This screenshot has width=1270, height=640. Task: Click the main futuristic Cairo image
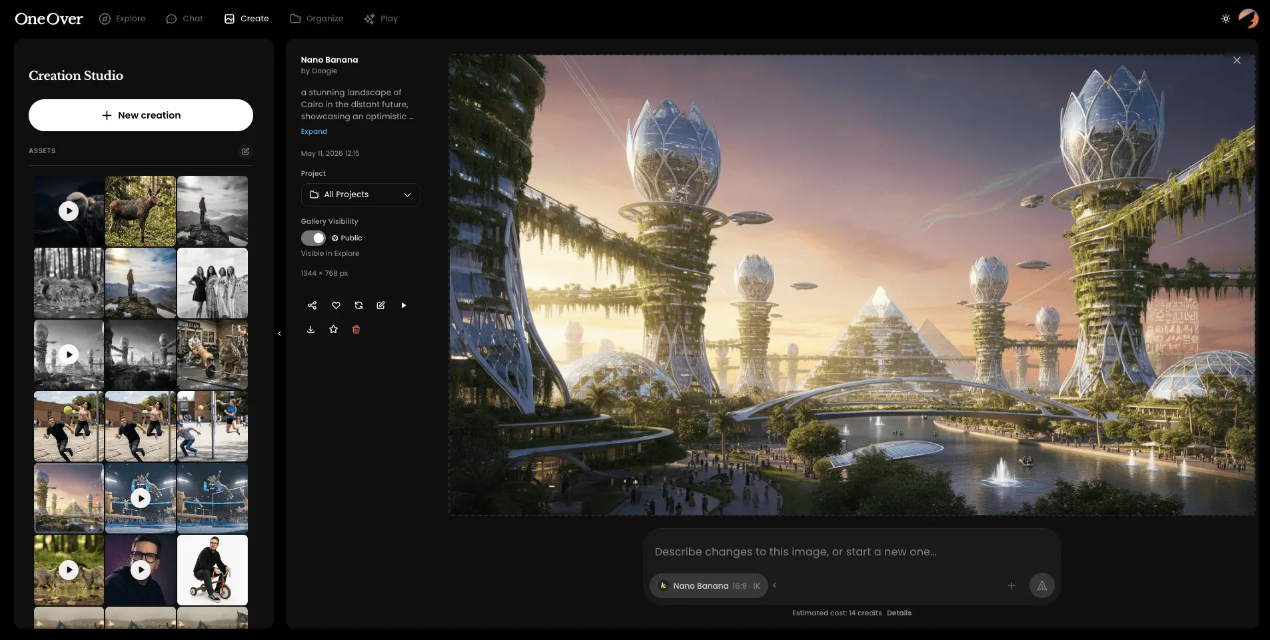(x=852, y=285)
